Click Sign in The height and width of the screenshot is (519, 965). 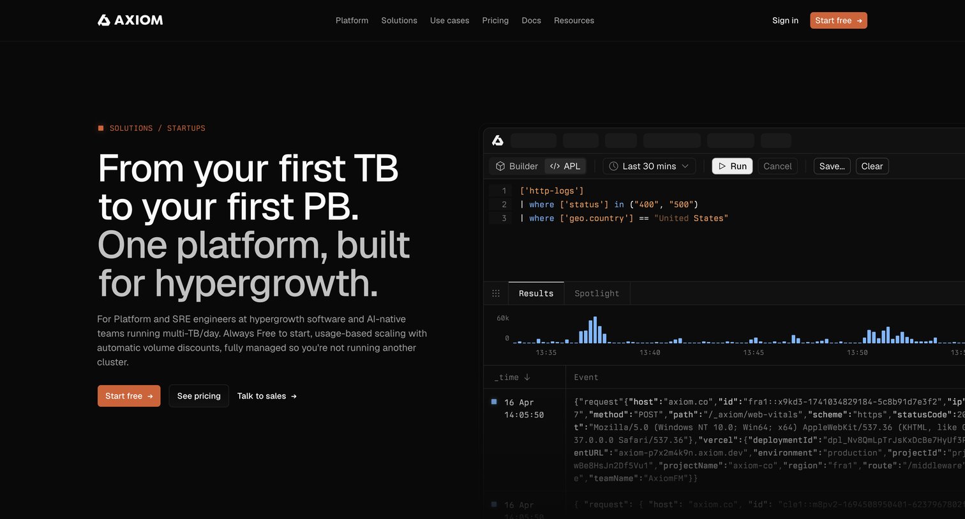pyautogui.click(x=785, y=20)
